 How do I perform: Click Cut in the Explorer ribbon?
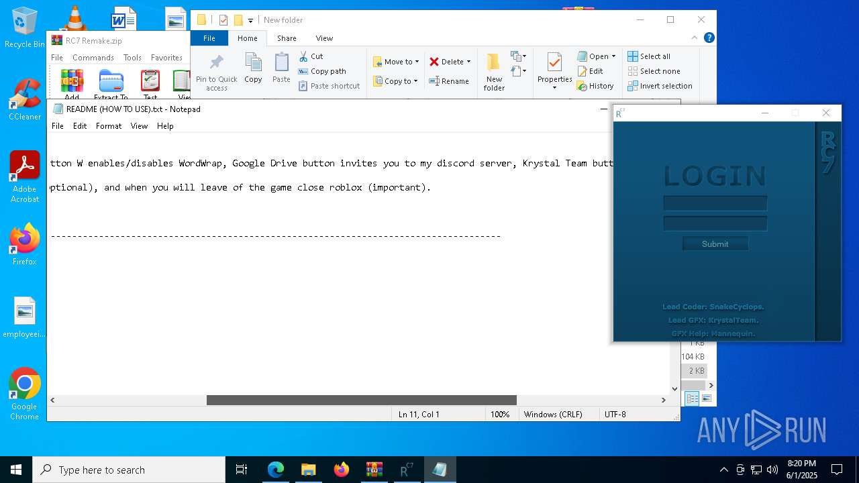point(311,56)
